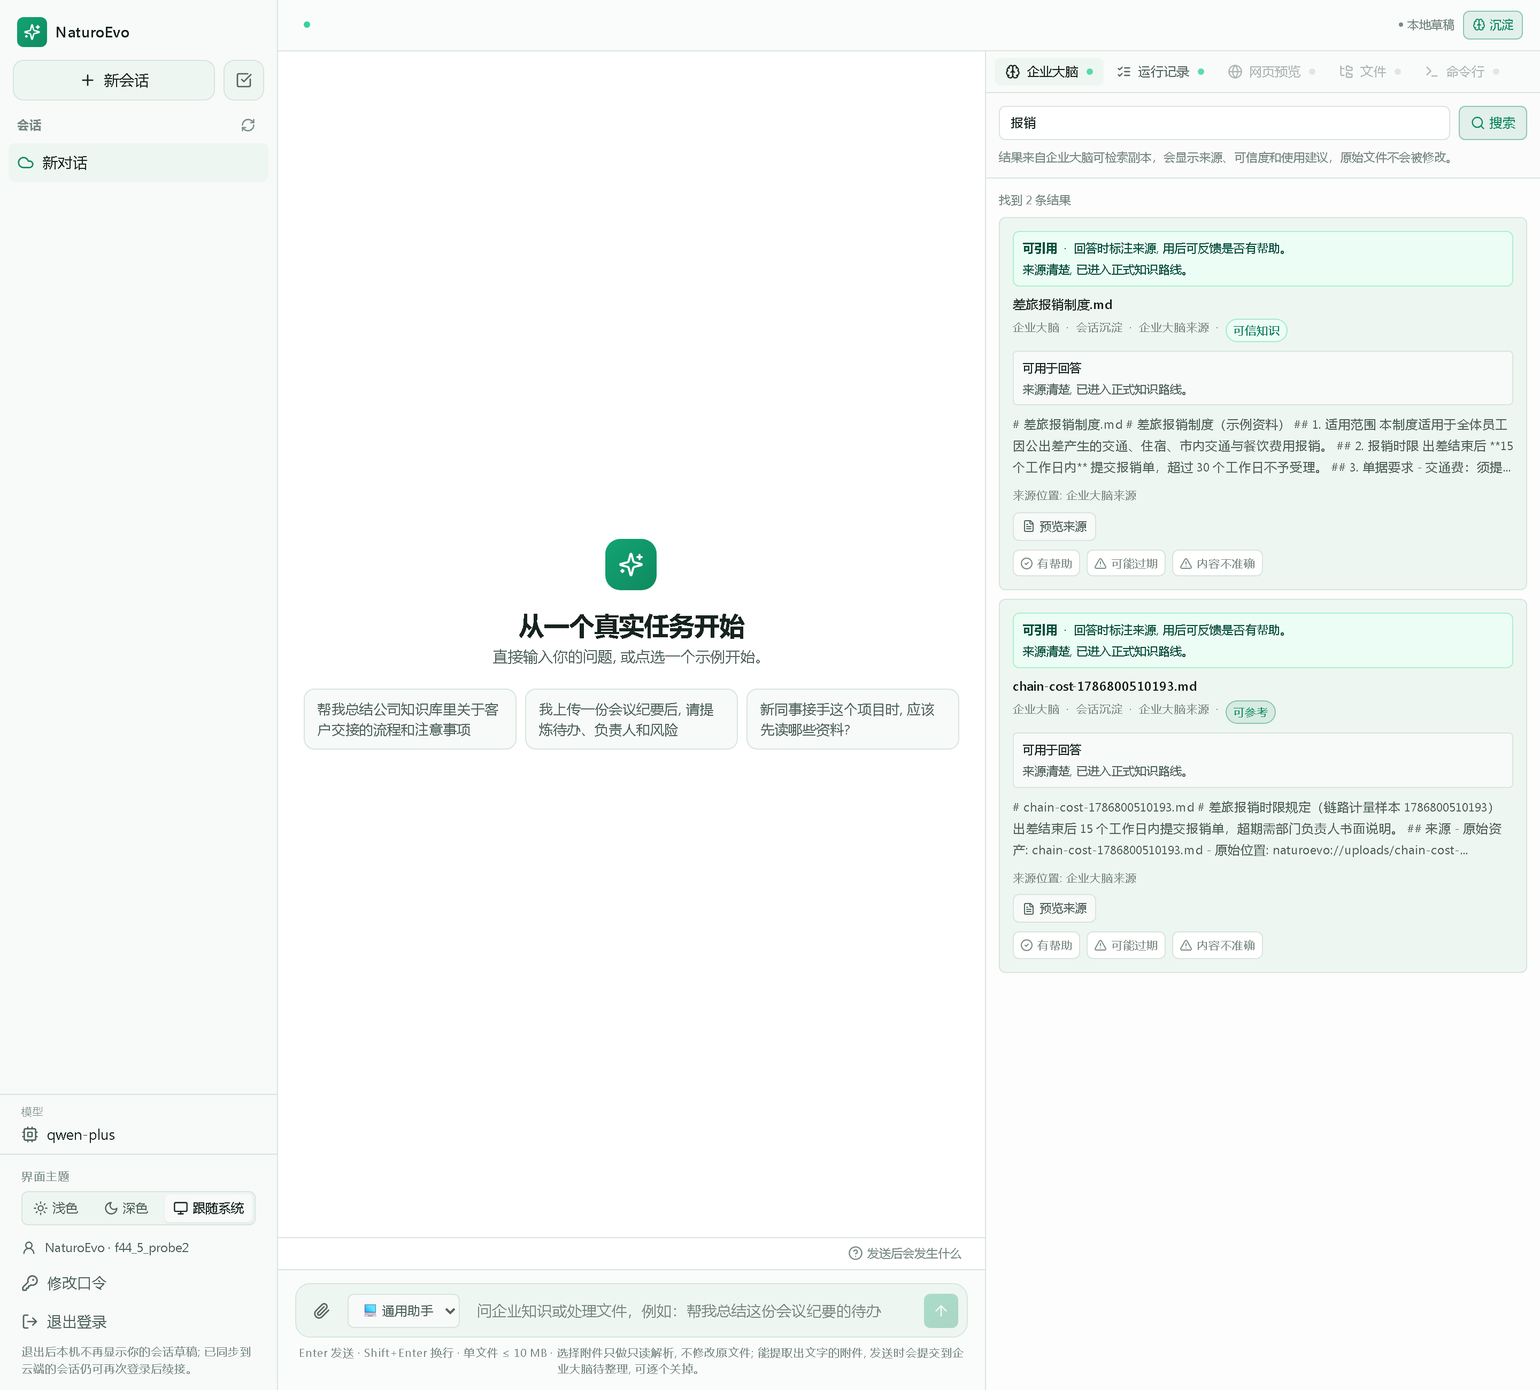Choose the customer handover summary example prompt
1540x1390 pixels.
pyautogui.click(x=410, y=720)
